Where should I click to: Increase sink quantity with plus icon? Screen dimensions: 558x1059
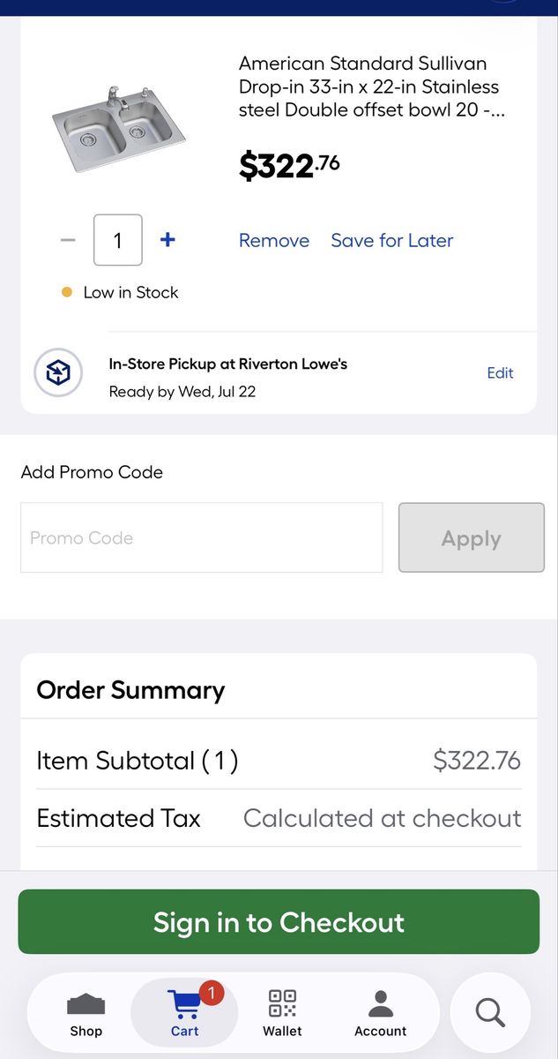(x=167, y=239)
